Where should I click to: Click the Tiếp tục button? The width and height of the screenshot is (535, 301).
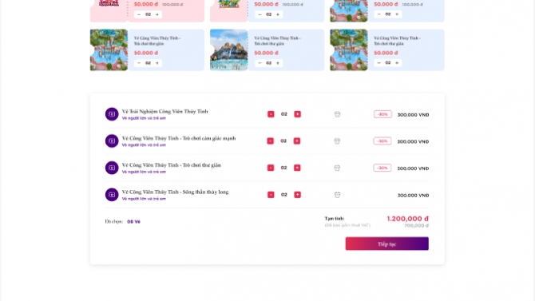click(x=387, y=244)
